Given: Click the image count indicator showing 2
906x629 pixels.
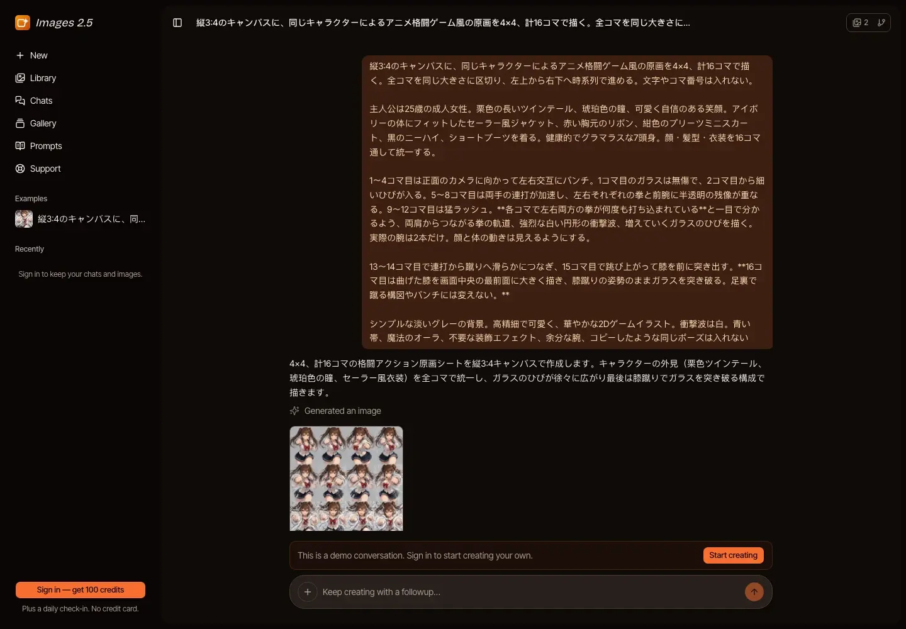Looking at the screenshot, I should 860,23.
